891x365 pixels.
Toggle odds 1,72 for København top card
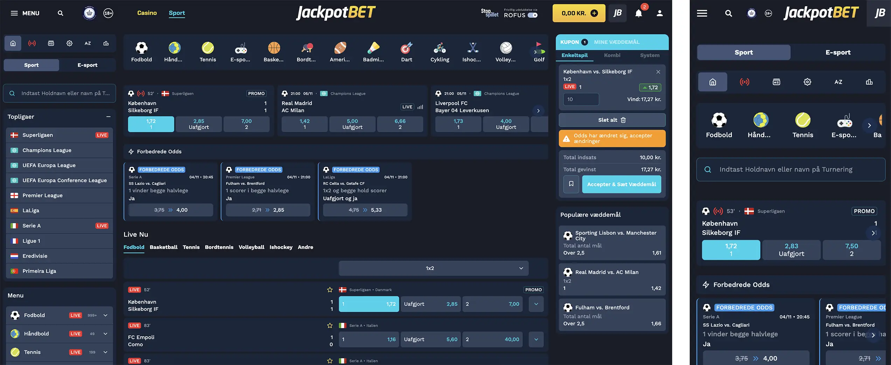151,124
